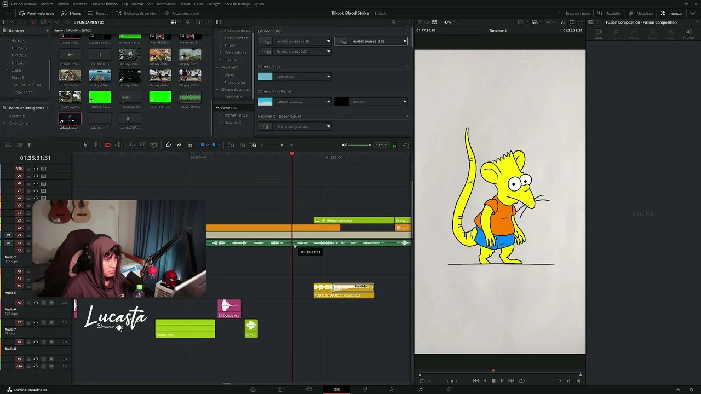The width and height of the screenshot is (701, 394).
Task: Select the Keywords smart bin
Action: 17,116
